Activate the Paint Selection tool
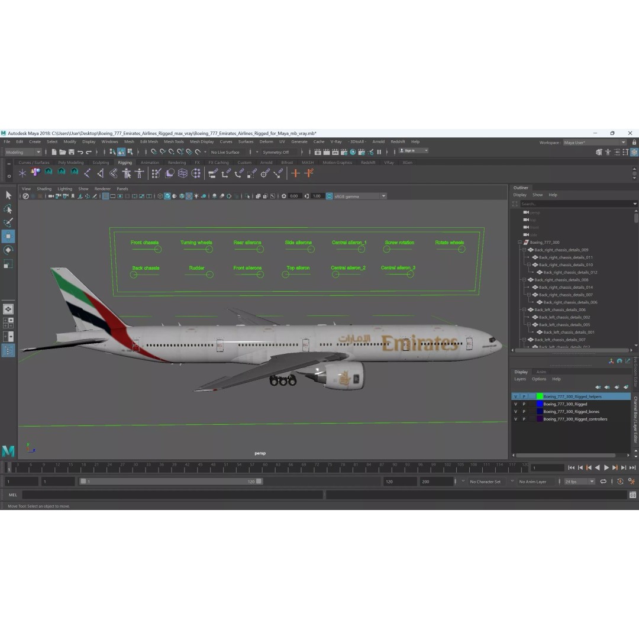The image size is (639, 639). click(x=8, y=222)
